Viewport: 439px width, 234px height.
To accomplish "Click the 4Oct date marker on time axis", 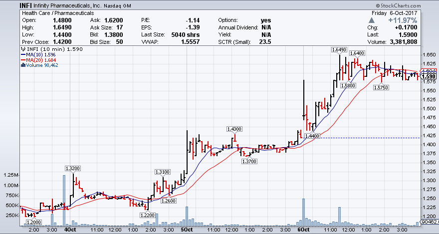I will pos(70,230).
